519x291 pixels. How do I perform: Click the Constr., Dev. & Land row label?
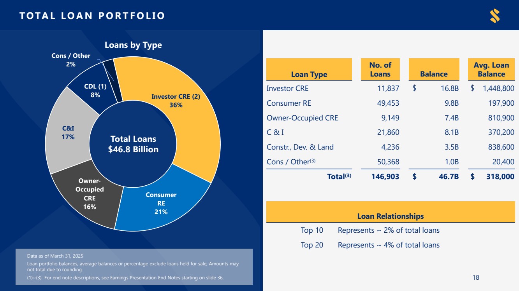(x=300, y=147)
